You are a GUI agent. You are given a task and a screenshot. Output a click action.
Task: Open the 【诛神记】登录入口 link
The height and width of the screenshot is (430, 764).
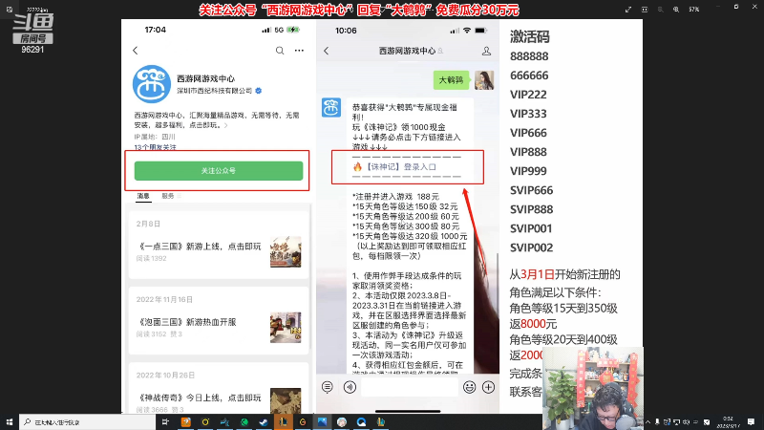pyautogui.click(x=401, y=166)
